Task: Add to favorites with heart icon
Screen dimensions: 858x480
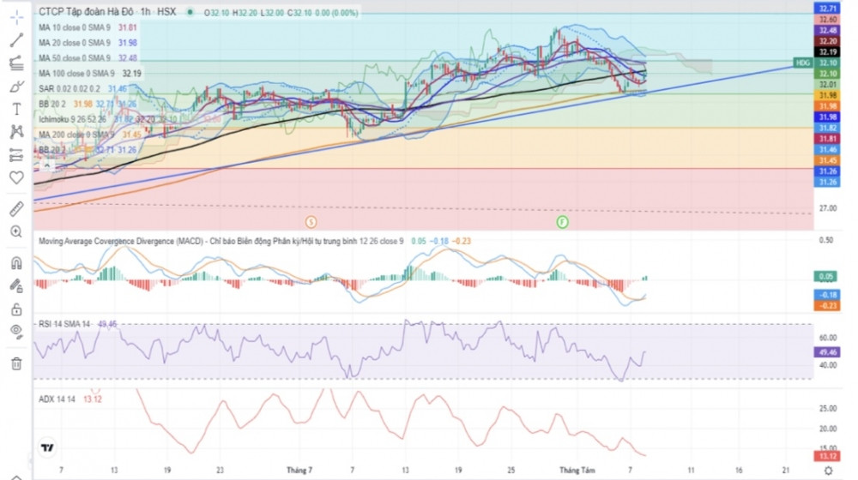Action: 16,177
